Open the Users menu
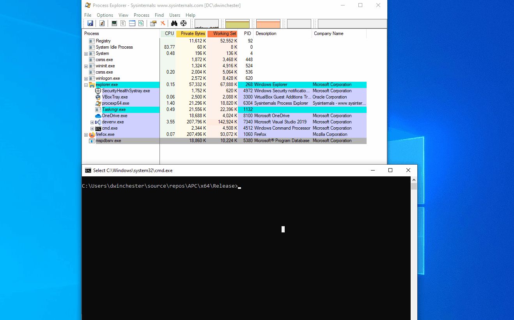The height and width of the screenshot is (320, 514). (175, 15)
